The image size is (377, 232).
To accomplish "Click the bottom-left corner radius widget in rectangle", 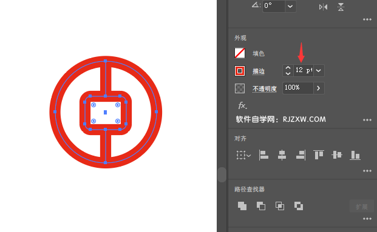I will point(93,121).
